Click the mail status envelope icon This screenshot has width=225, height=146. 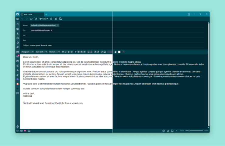22,131
